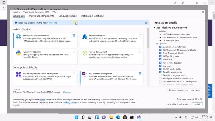Switch to Installation locations tab
215x121 pixels.
click(92, 16)
